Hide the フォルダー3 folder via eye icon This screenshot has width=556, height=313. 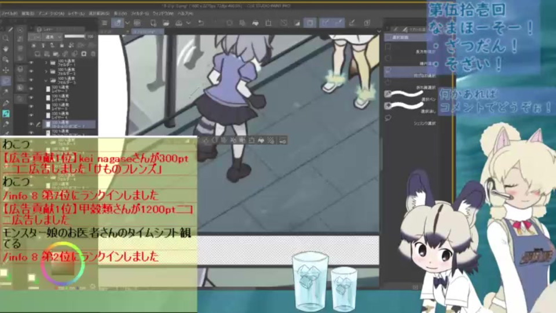[x=31, y=72]
